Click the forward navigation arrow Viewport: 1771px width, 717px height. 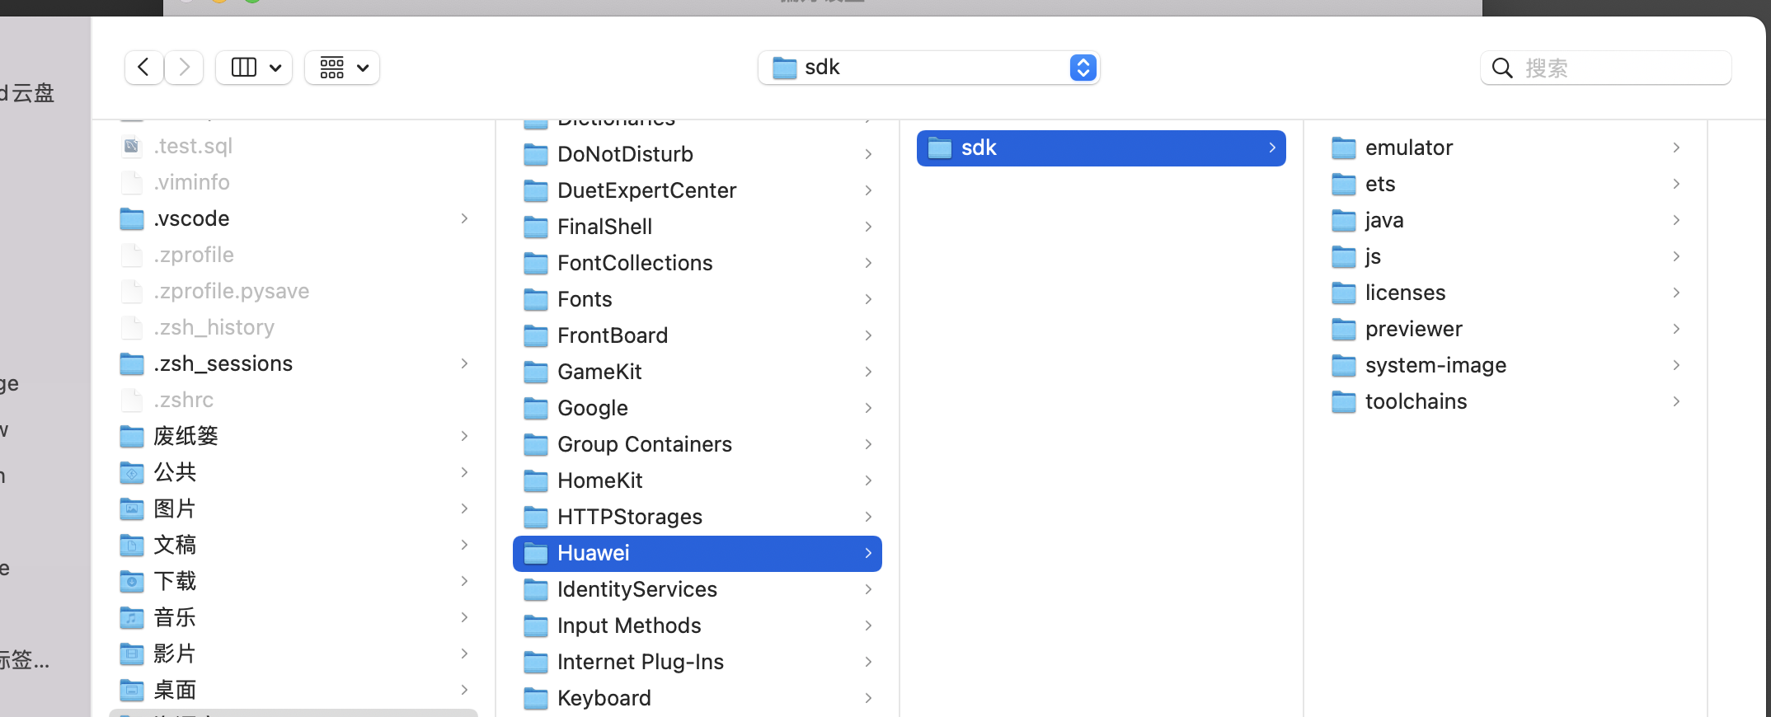[185, 68]
